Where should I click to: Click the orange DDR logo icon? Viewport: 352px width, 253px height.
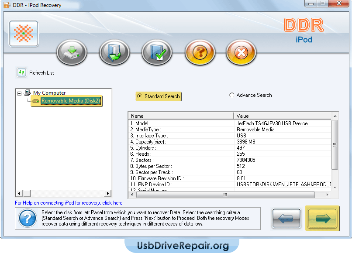pyautogui.click(x=24, y=34)
